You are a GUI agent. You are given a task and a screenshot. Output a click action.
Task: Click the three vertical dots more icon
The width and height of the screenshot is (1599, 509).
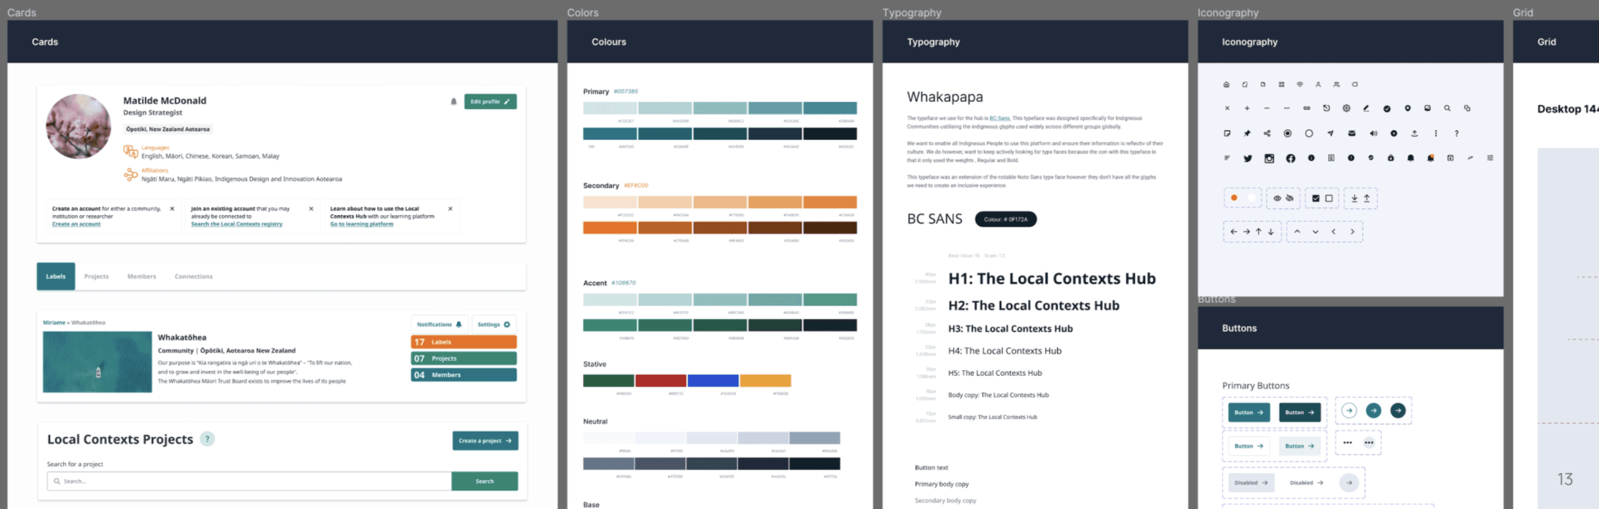1436,134
